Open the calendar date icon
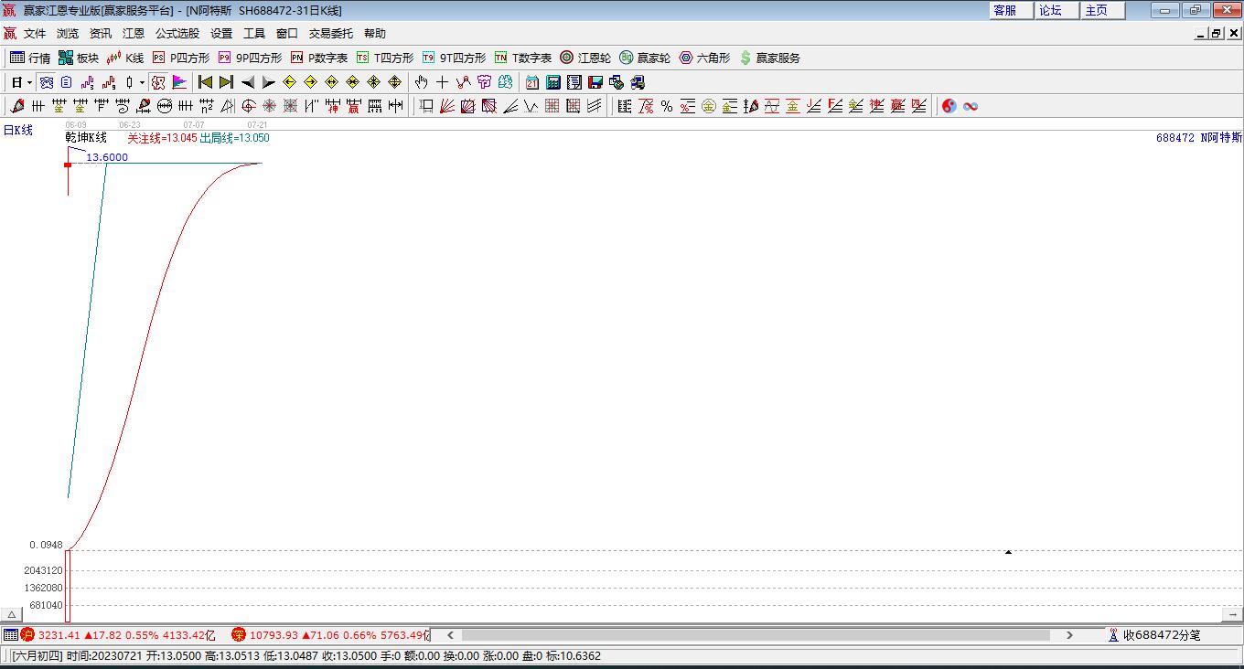The height and width of the screenshot is (669, 1244). pyautogui.click(x=531, y=82)
